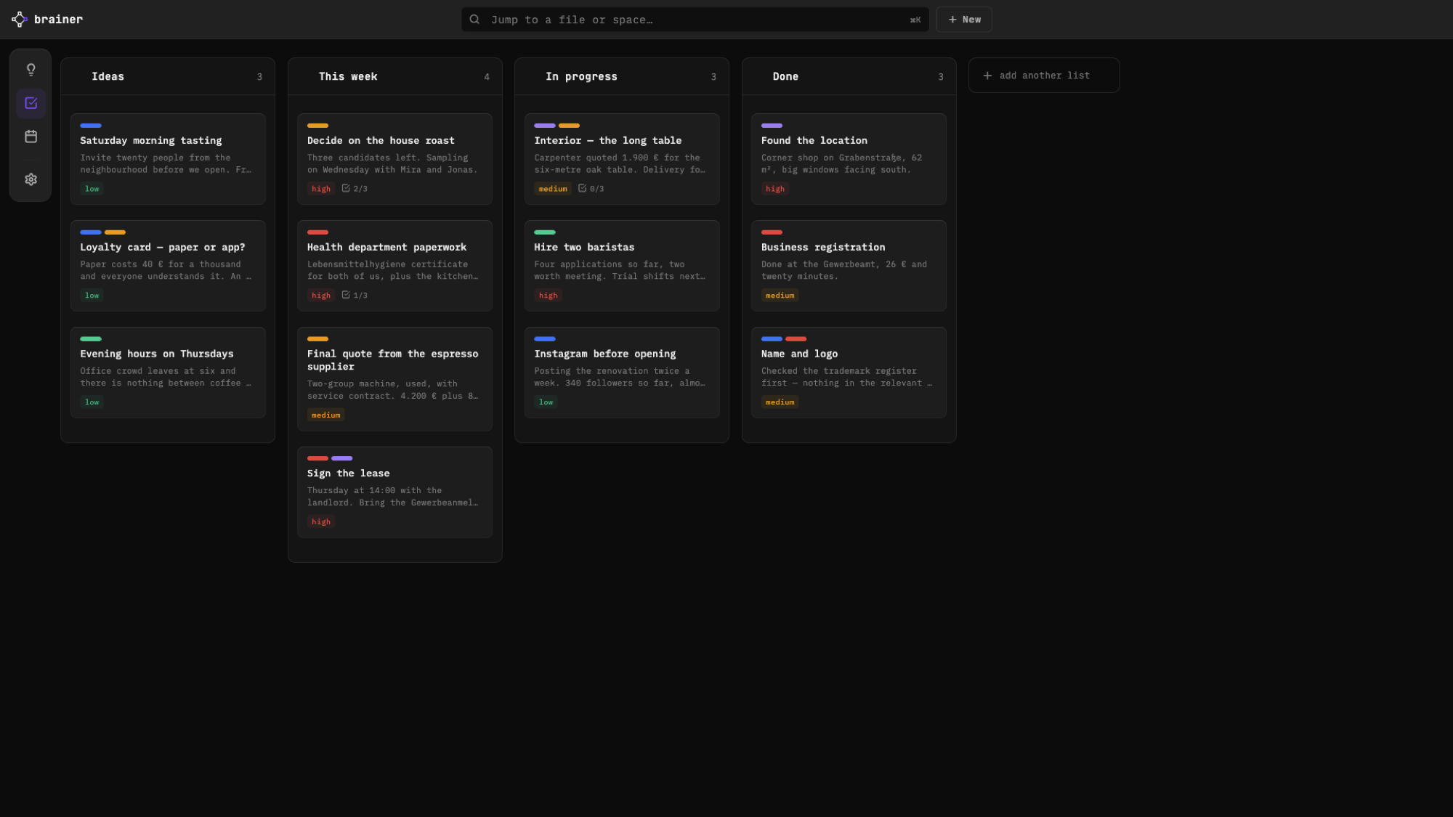Select the checkbox tasks board sidebar icon

tap(31, 103)
